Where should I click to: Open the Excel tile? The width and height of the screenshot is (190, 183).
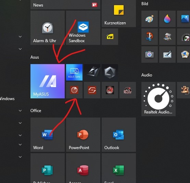tap(119, 168)
